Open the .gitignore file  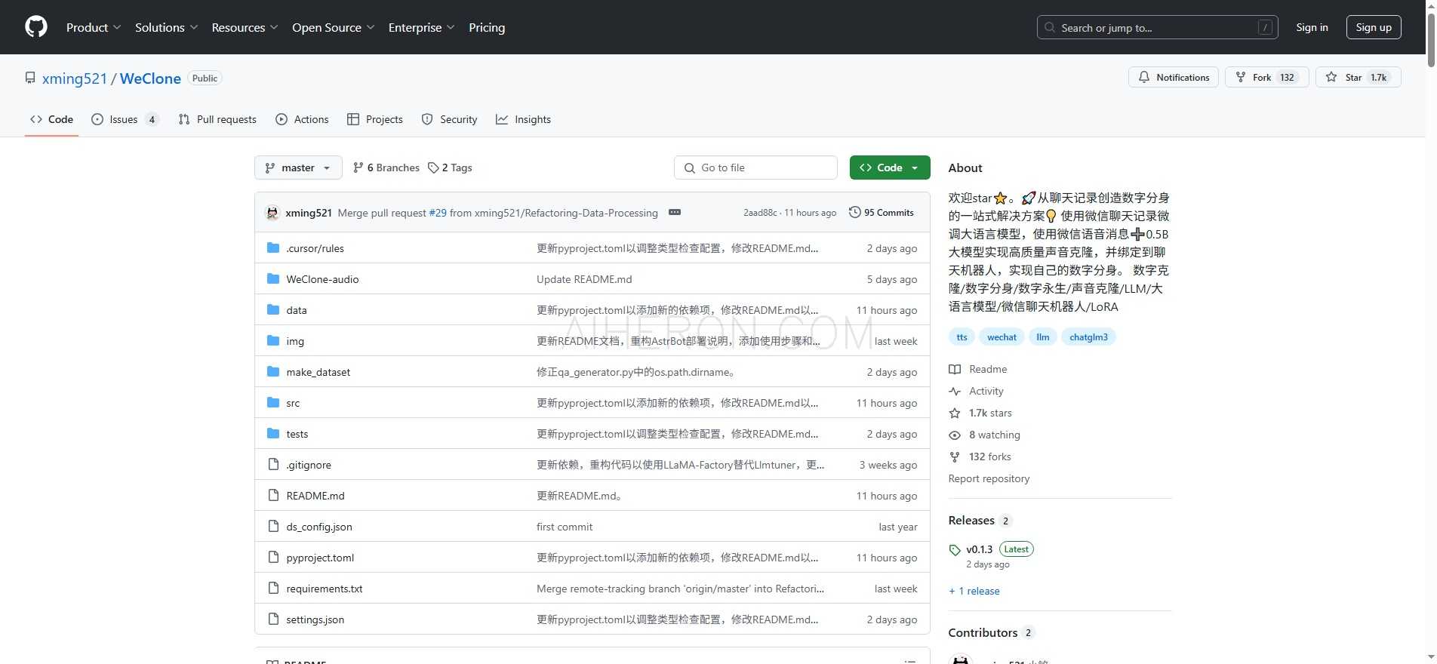309,465
